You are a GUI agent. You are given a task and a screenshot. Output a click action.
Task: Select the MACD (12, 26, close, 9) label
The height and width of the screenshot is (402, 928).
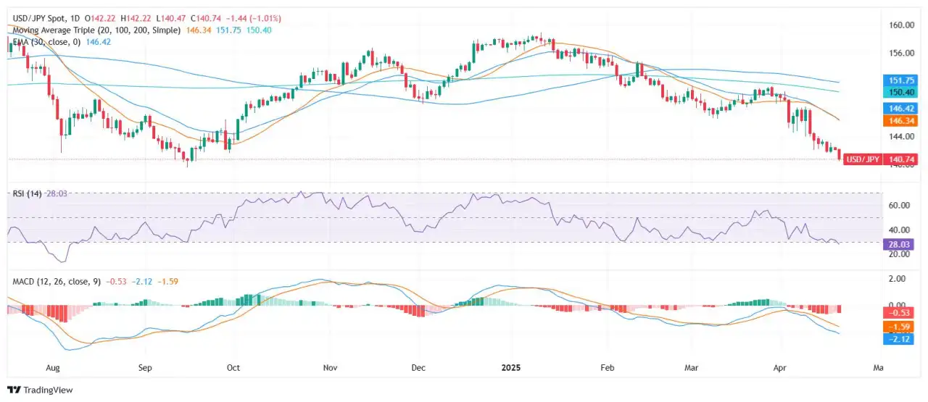(x=57, y=280)
